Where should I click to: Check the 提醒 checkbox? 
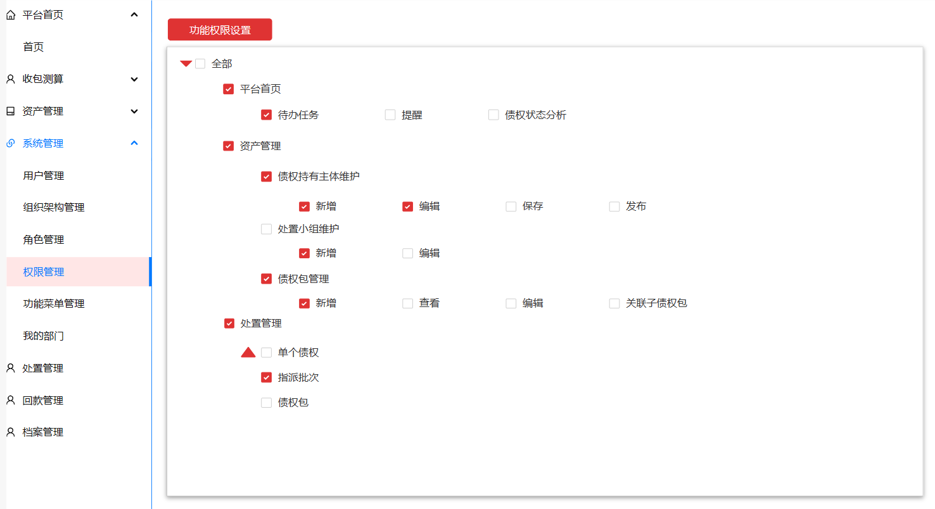coord(390,115)
